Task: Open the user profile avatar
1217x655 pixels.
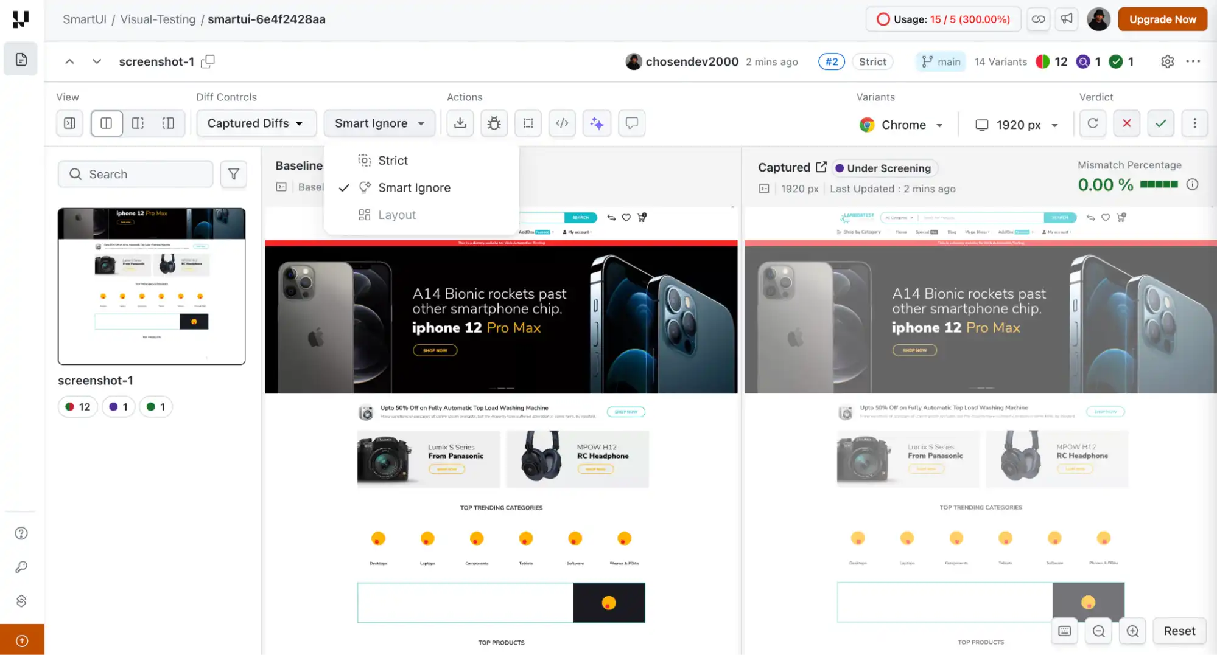Action: coord(1098,19)
